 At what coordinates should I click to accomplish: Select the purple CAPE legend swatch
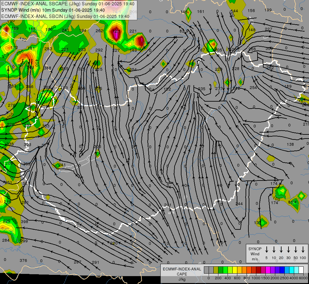(x=273, y=270)
